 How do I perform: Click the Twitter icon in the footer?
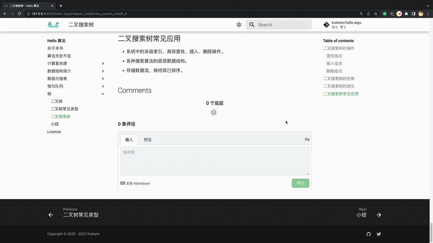tap(379, 234)
